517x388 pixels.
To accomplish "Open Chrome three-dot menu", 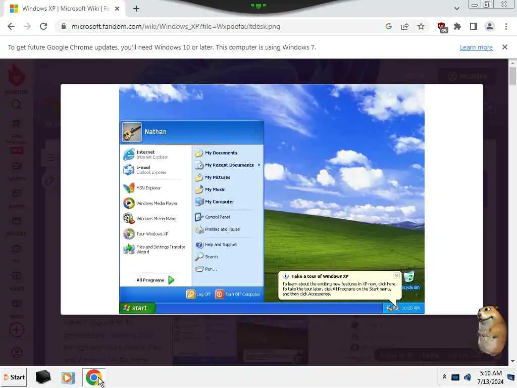I will coord(506,26).
